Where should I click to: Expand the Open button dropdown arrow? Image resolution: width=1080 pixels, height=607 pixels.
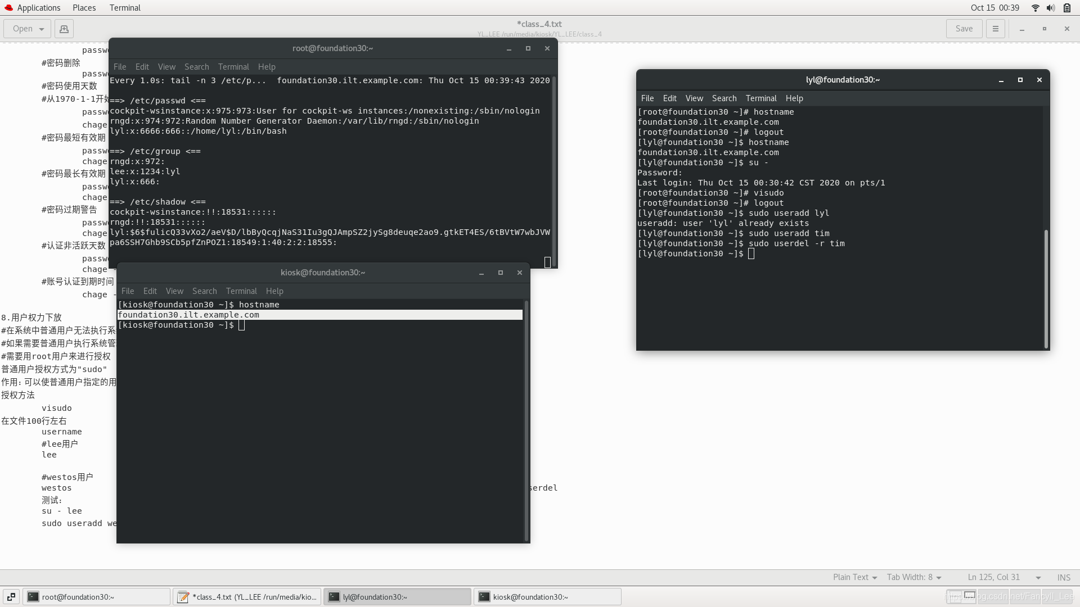tap(42, 29)
